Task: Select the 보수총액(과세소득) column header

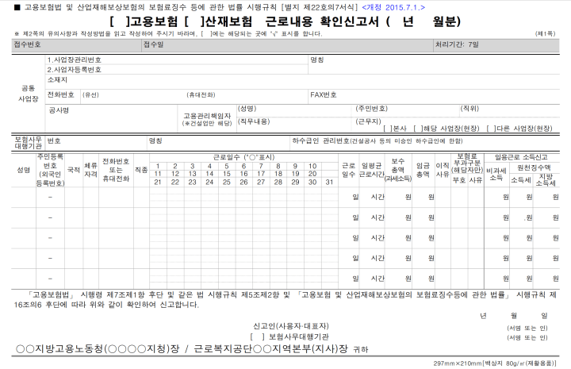Action: click(398, 170)
